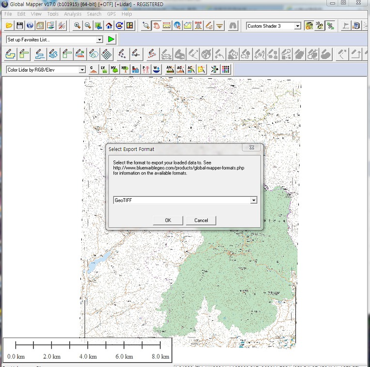370x367 pixels.
Task: Select the Measure ruler tool
Action: (x=167, y=26)
